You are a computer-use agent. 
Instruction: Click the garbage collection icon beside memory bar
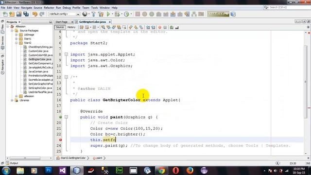[x=233, y=14]
